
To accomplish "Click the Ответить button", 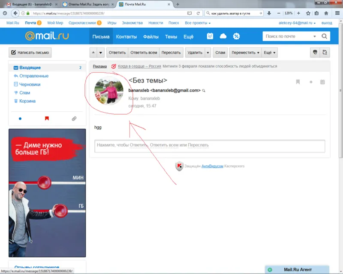I will (x=117, y=53).
